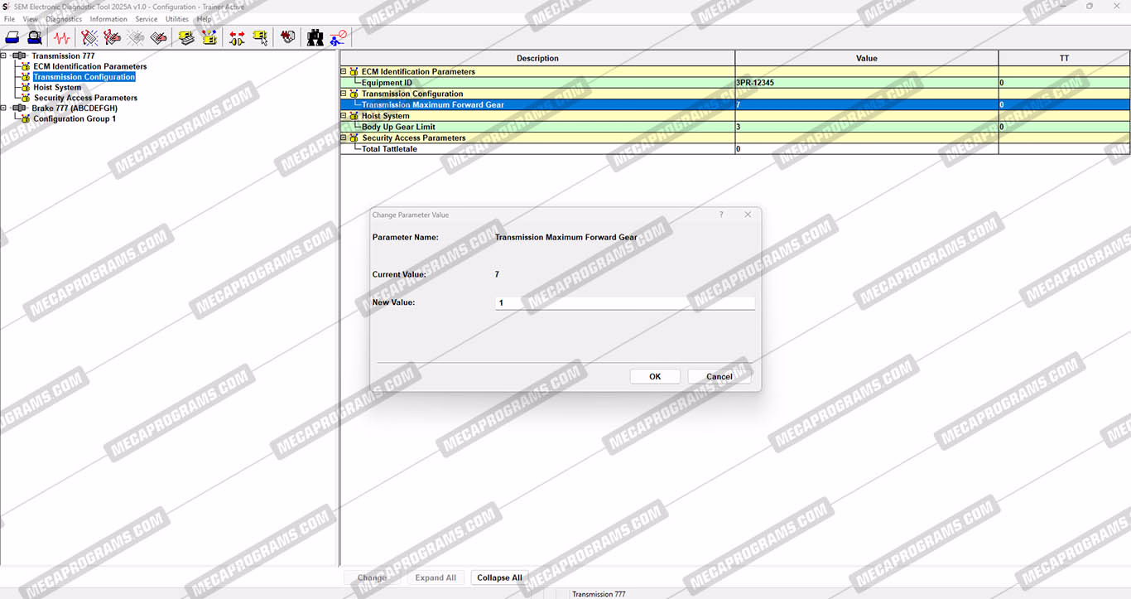Open the Diagnostics menu

tap(64, 19)
